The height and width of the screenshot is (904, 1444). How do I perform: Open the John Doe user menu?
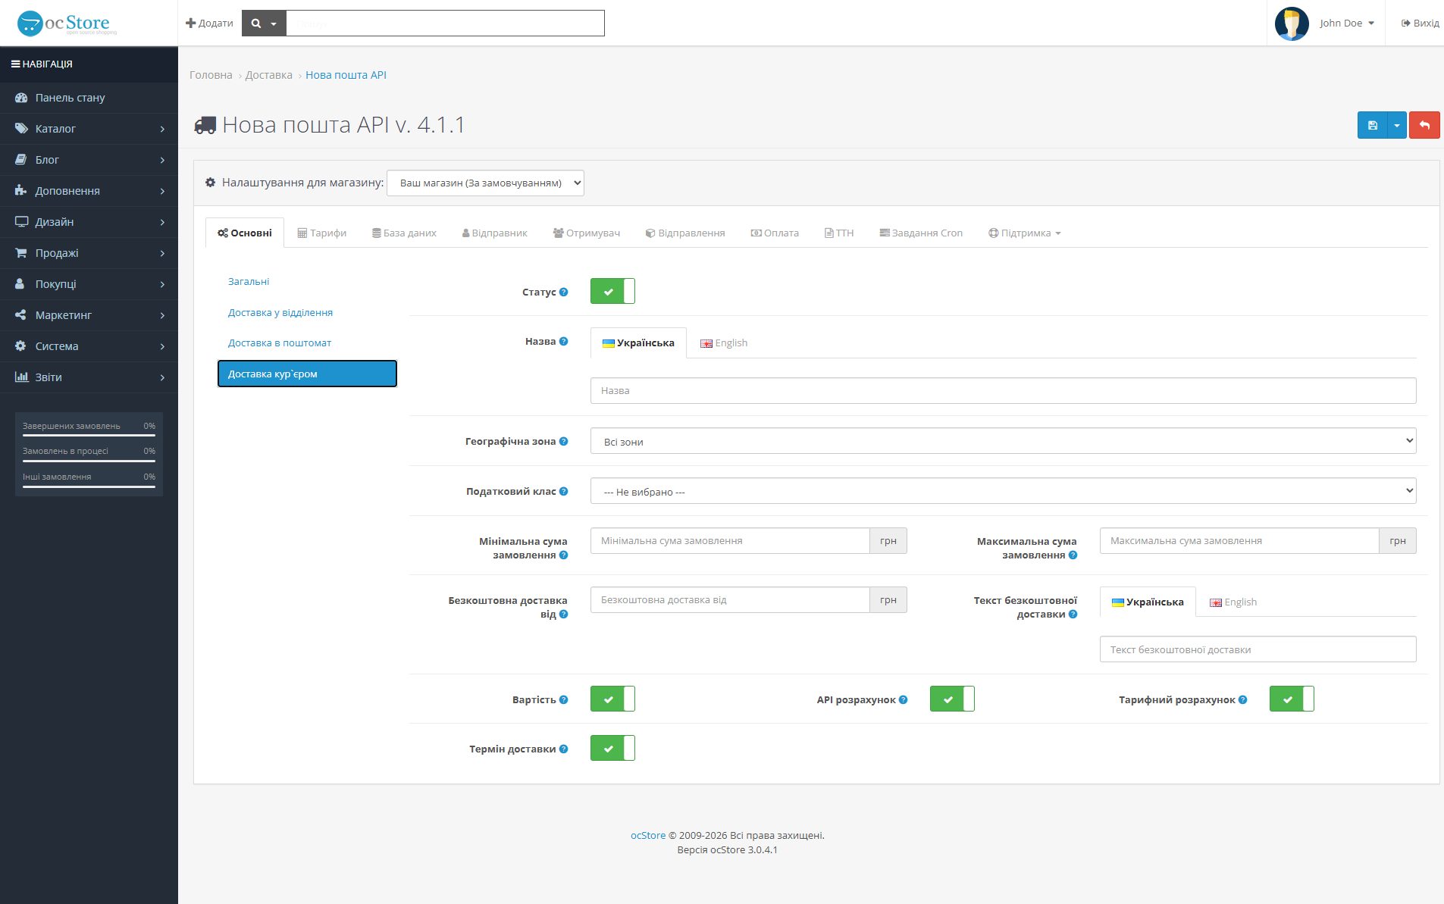pyautogui.click(x=1346, y=23)
